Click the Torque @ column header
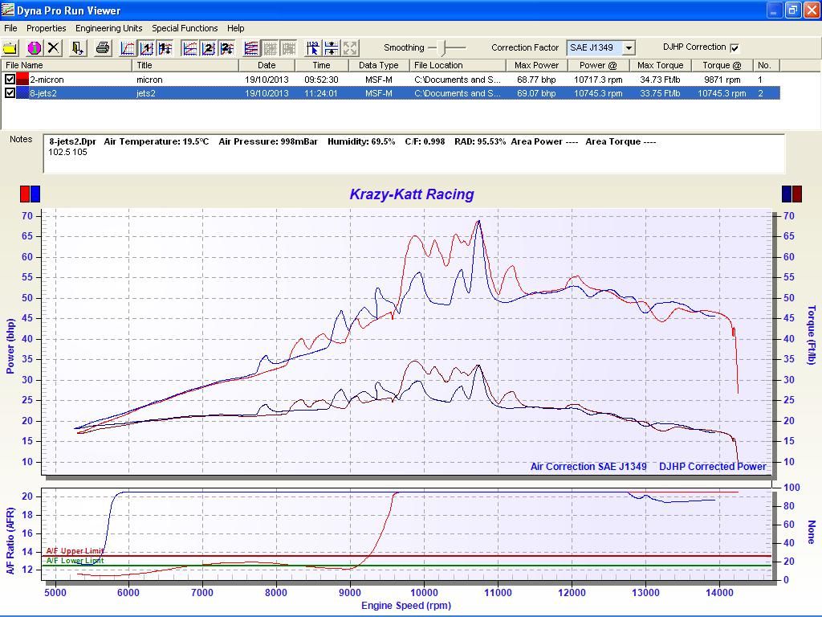Viewport: 822px width, 617px height. click(x=722, y=65)
